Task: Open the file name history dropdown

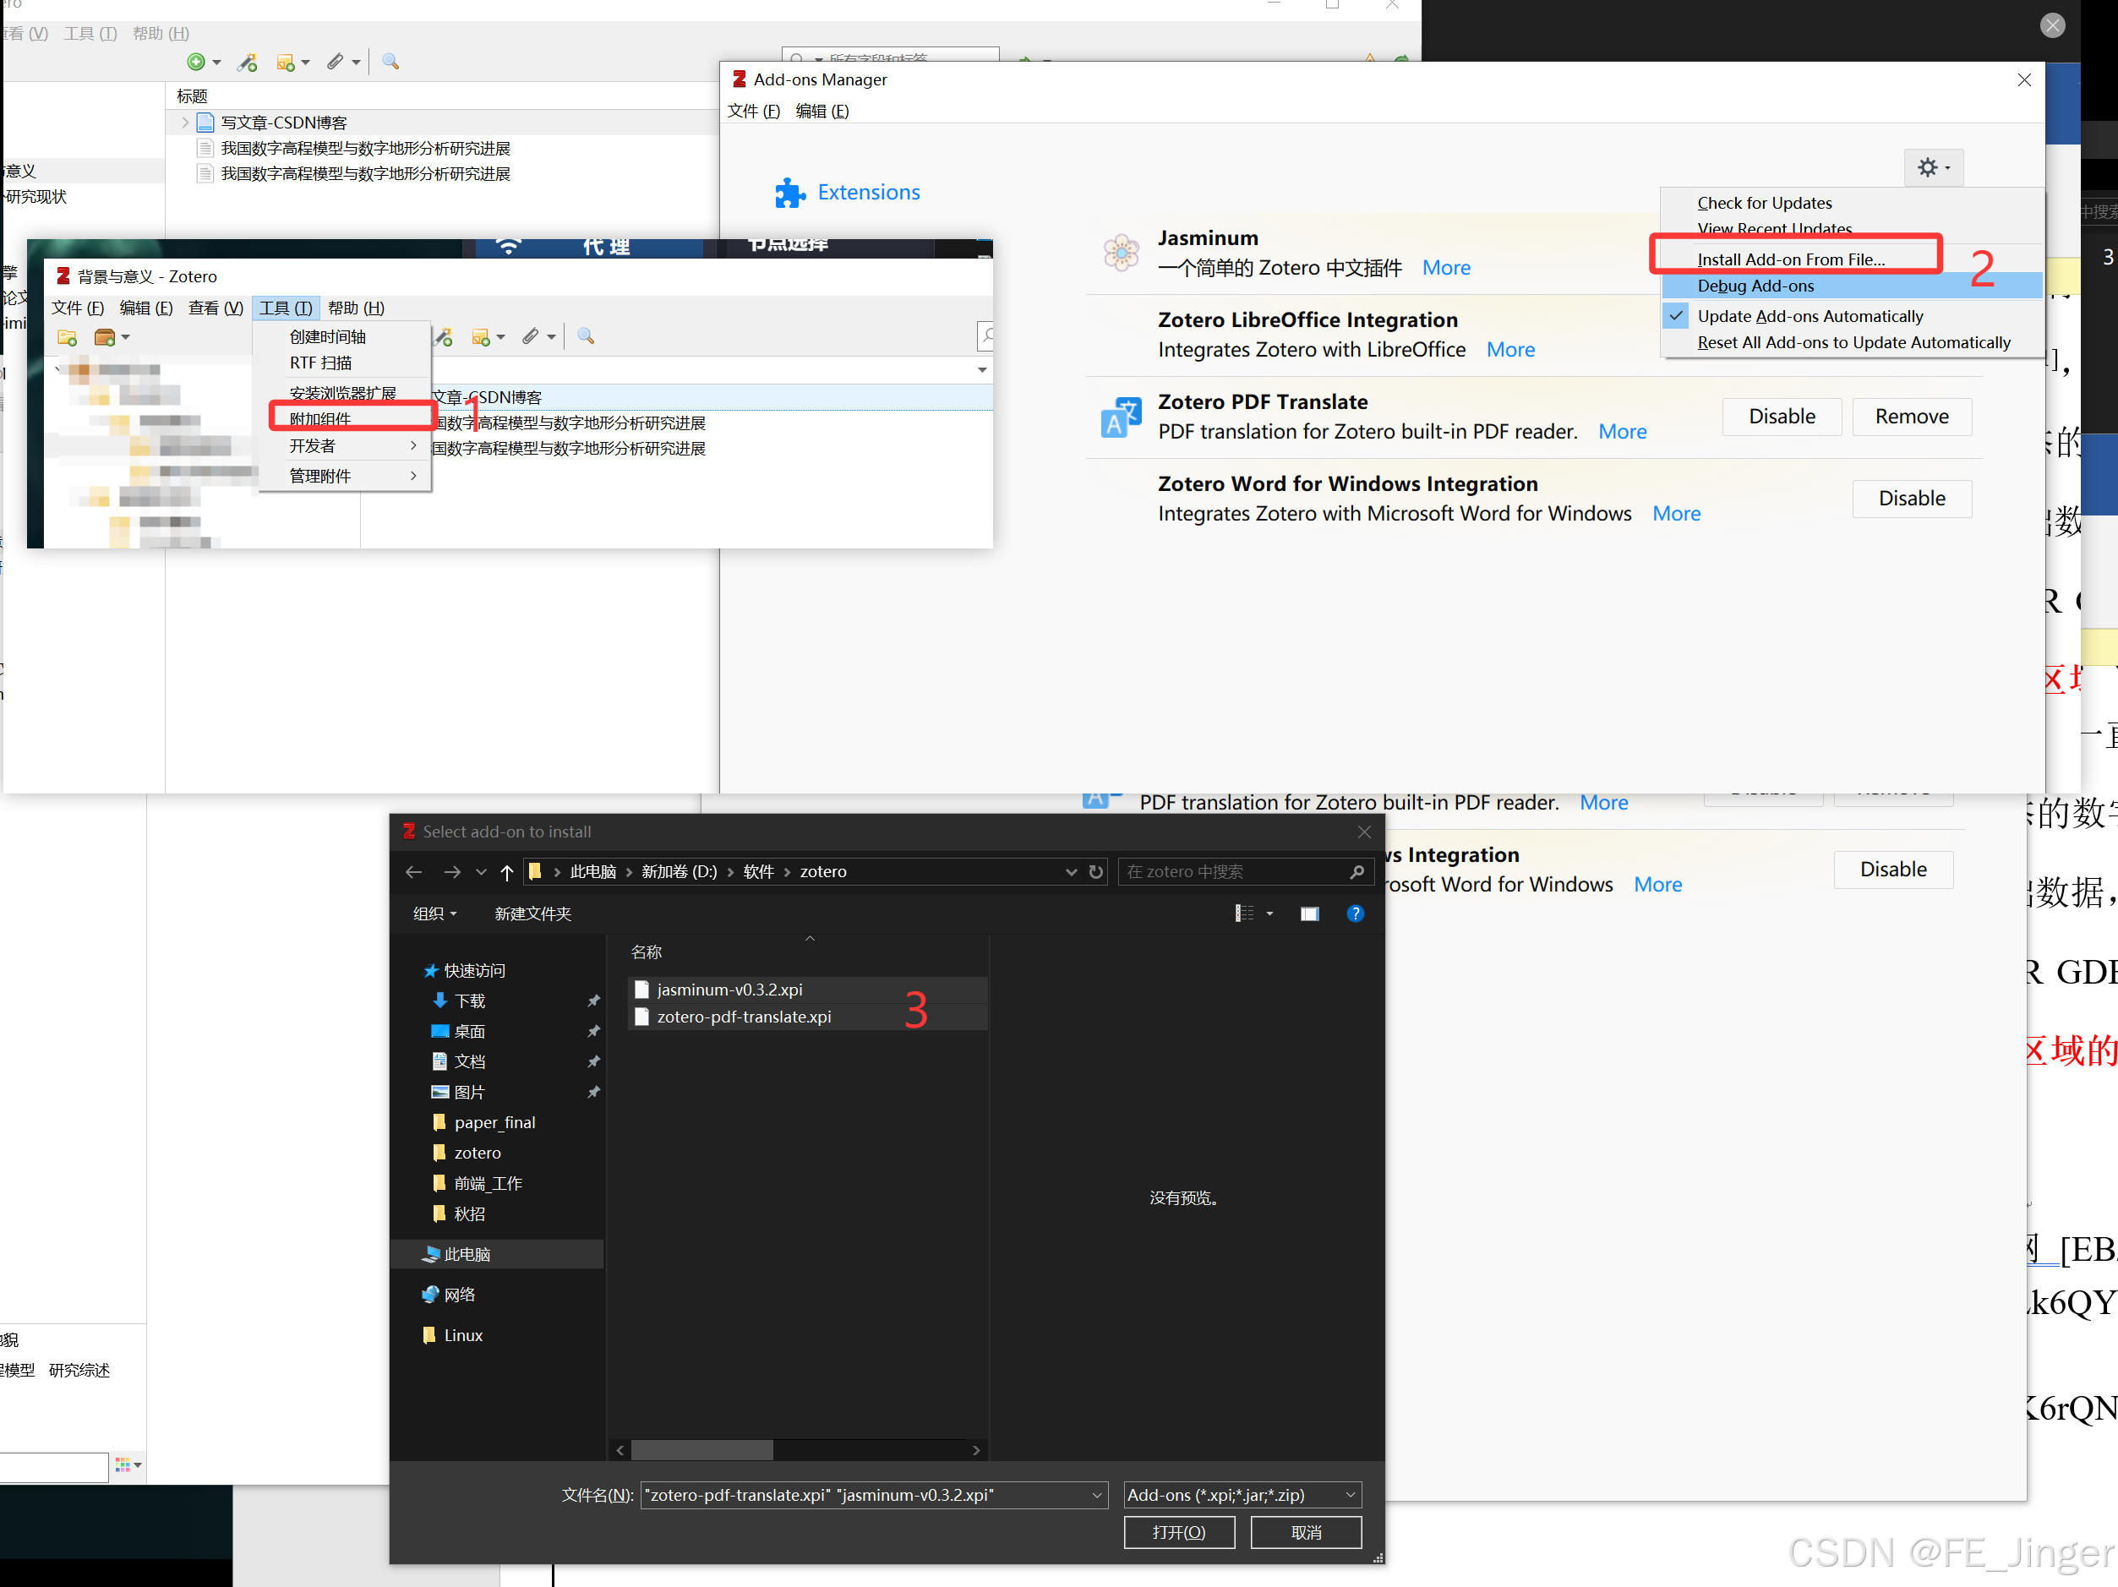Action: click(1097, 1494)
